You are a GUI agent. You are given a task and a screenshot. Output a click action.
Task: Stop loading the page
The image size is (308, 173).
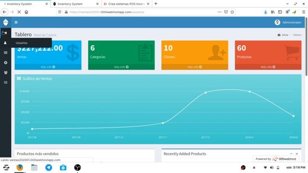(x=19, y=12)
